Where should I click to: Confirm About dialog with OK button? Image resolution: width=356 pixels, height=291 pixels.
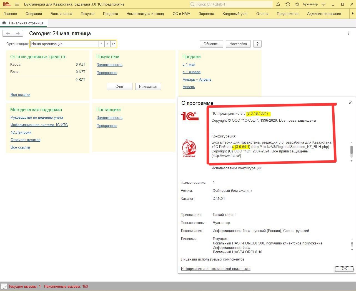[344, 269]
